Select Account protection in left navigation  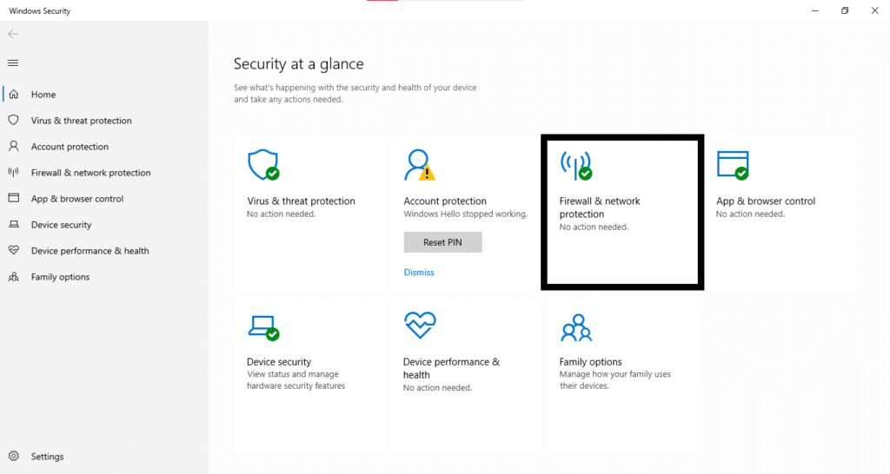(x=70, y=147)
